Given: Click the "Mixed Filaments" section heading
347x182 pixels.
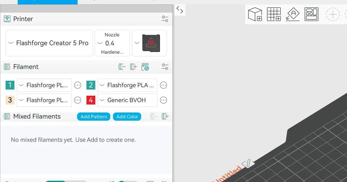Looking at the screenshot, I should point(37,117).
